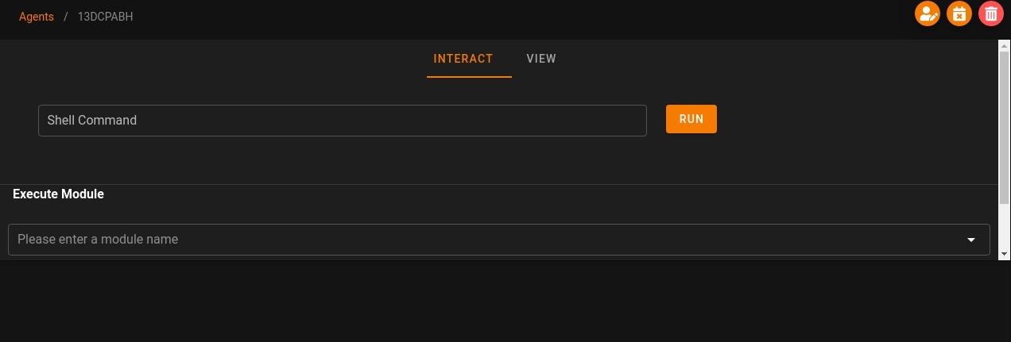Click the scrollbar up arrow
Viewport: 1011px width, 342px height.
point(1004,46)
